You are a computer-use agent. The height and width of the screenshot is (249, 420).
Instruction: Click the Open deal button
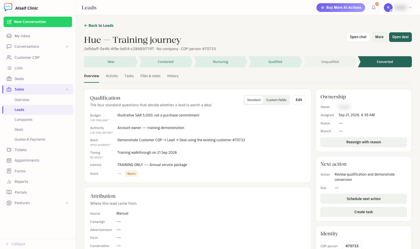(x=400, y=37)
